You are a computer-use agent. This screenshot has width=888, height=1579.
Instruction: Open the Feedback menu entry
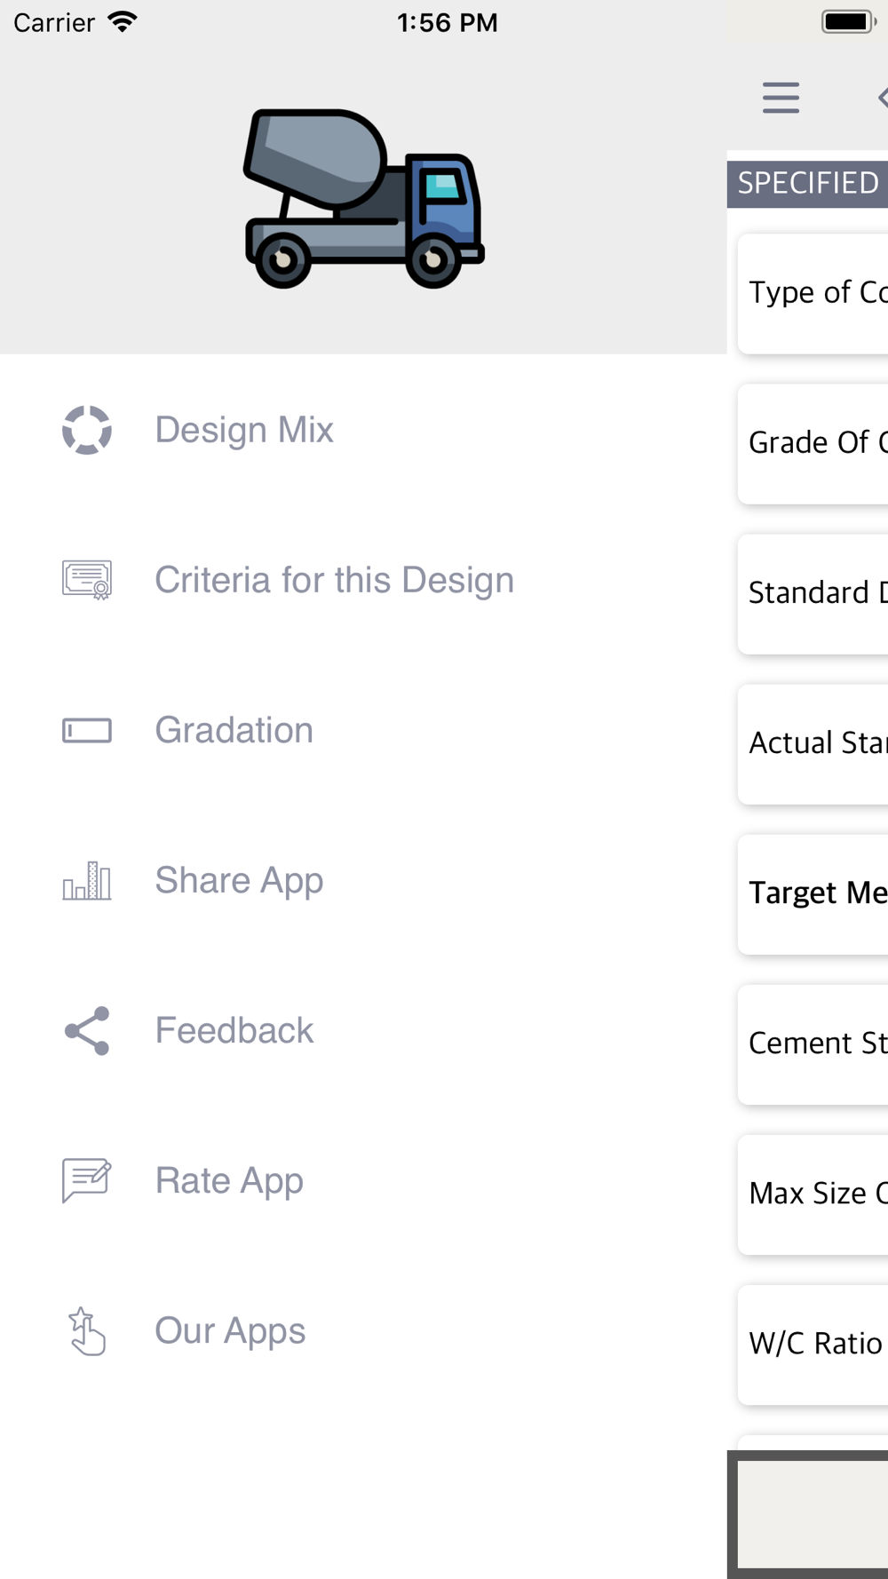(234, 1030)
